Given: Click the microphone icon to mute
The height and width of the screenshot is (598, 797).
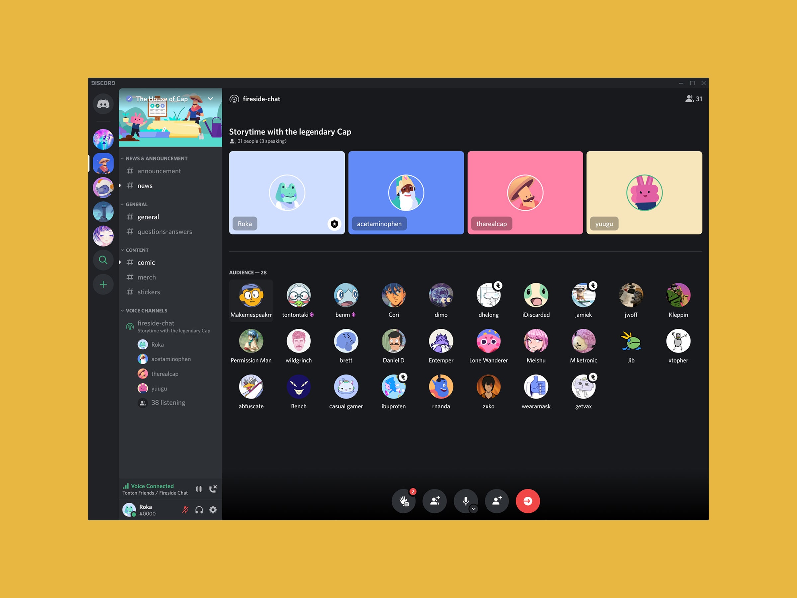Looking at the screenshot, I should (467, 501).
